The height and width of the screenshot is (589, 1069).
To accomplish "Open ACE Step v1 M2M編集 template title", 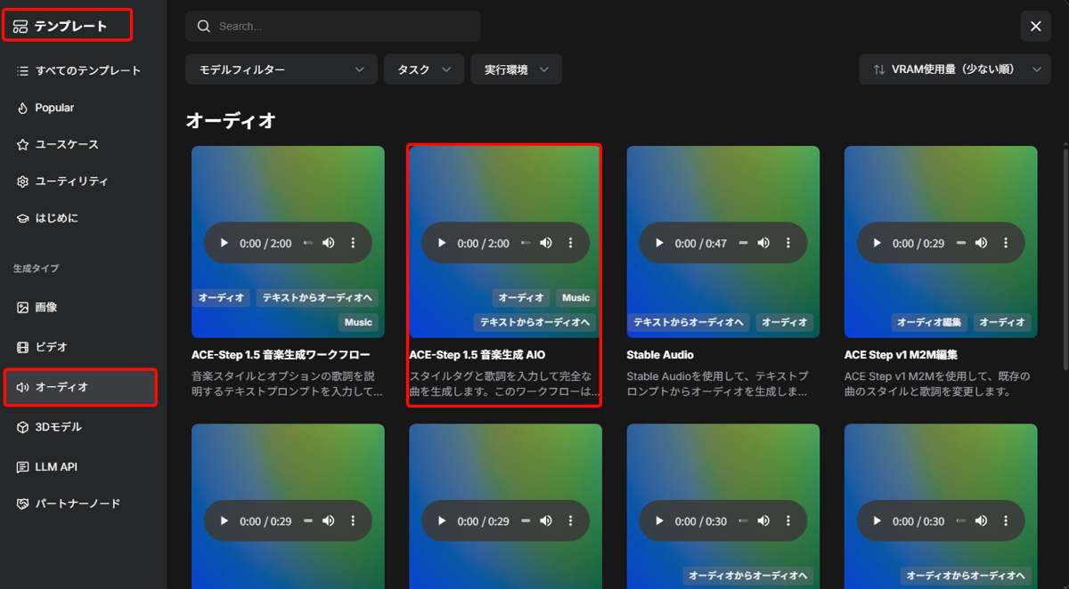I will click(x=901, y=355).
